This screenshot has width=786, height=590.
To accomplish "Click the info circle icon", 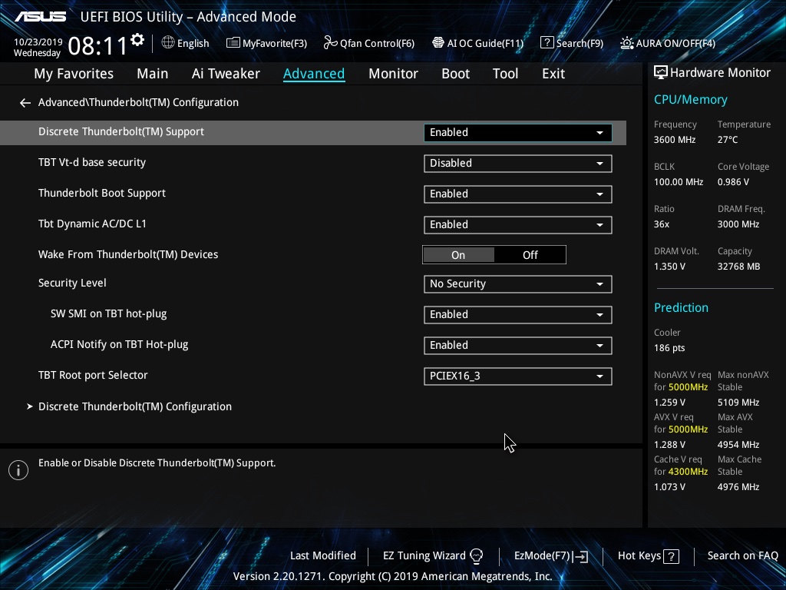I will [x=18, y=470].
